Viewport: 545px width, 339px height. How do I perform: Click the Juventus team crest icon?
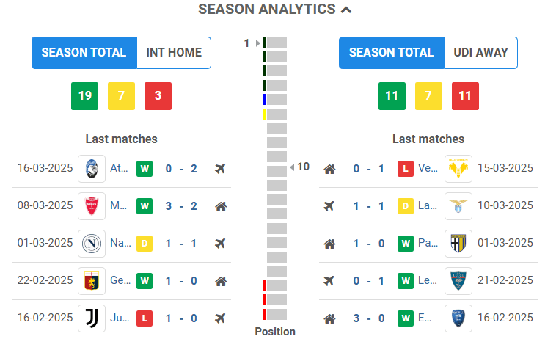click(92, 318)
